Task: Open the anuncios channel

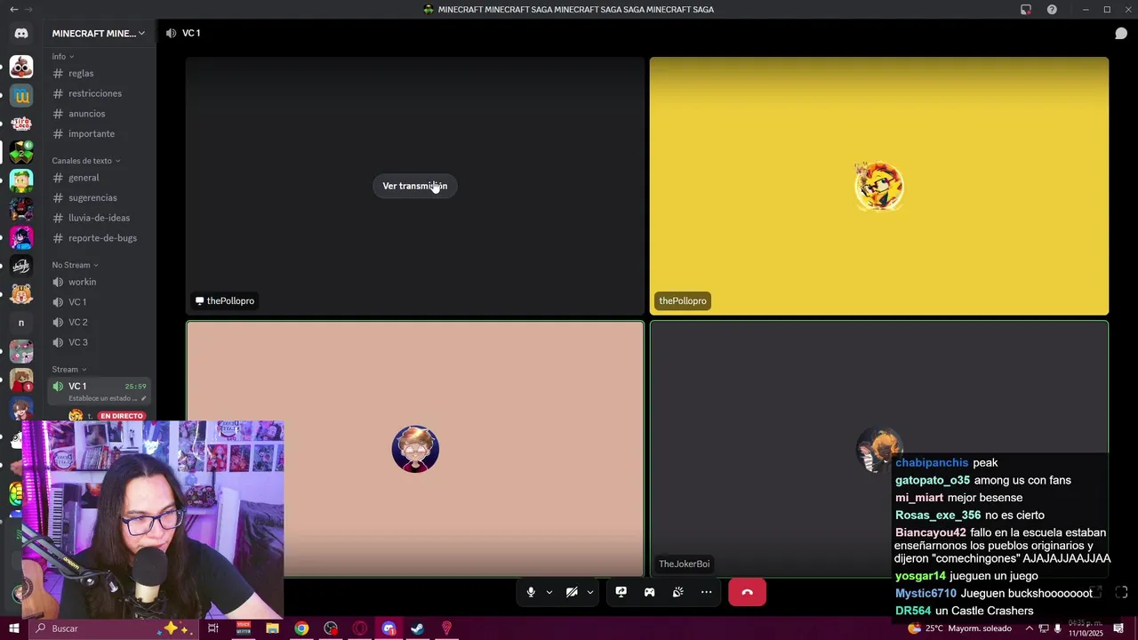Action: [100, 114]
